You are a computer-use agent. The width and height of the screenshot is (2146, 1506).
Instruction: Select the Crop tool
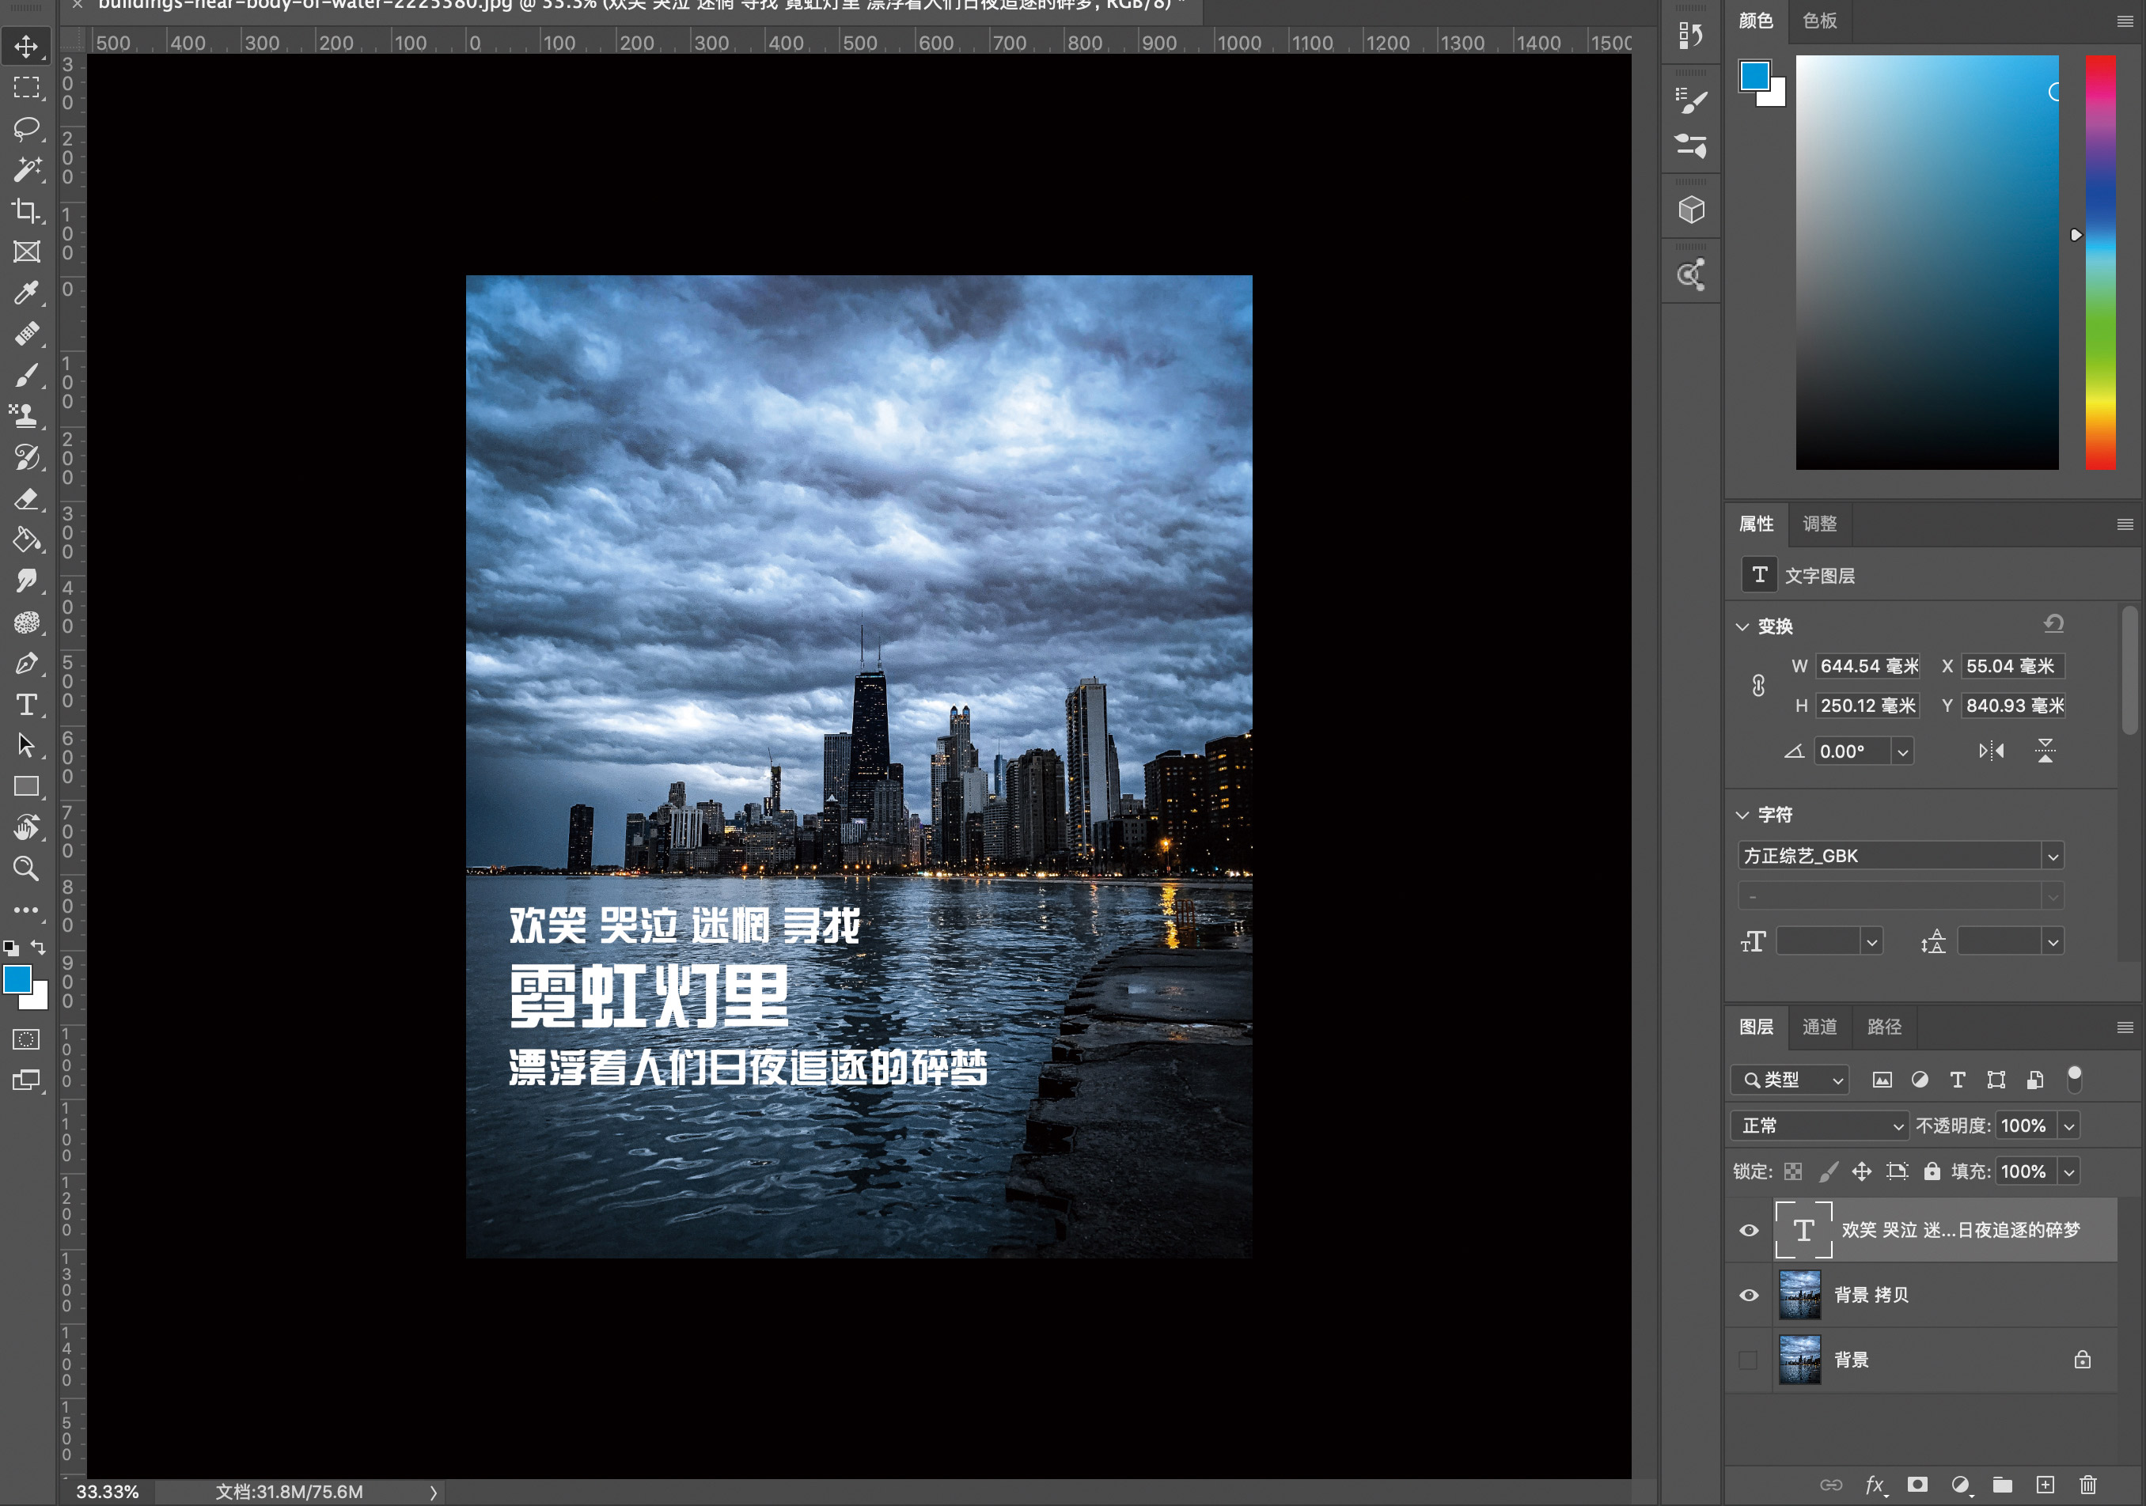[x=26, y=210]
